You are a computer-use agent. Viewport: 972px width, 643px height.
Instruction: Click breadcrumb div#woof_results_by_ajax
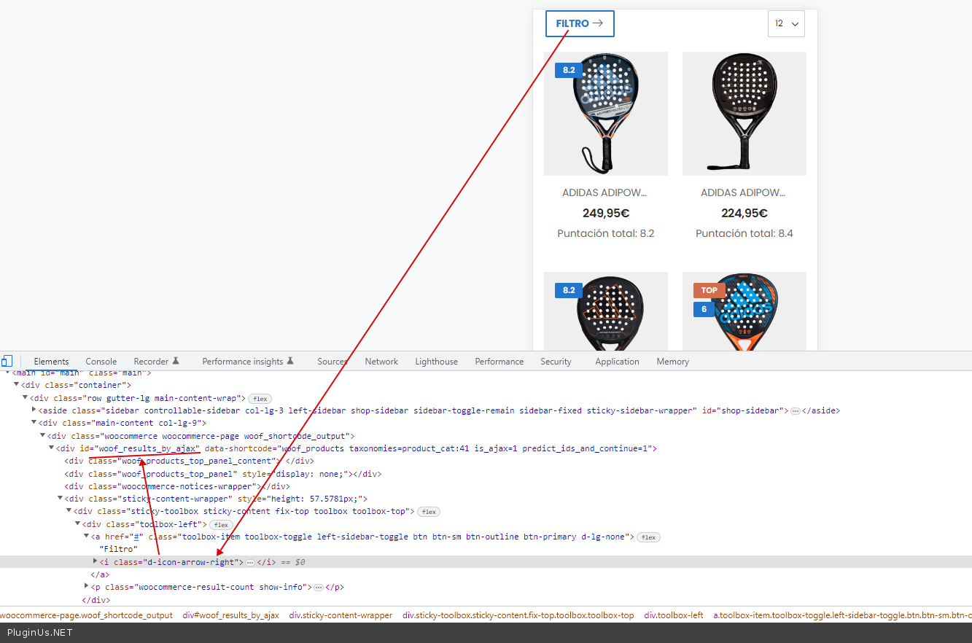coord(231,615)
